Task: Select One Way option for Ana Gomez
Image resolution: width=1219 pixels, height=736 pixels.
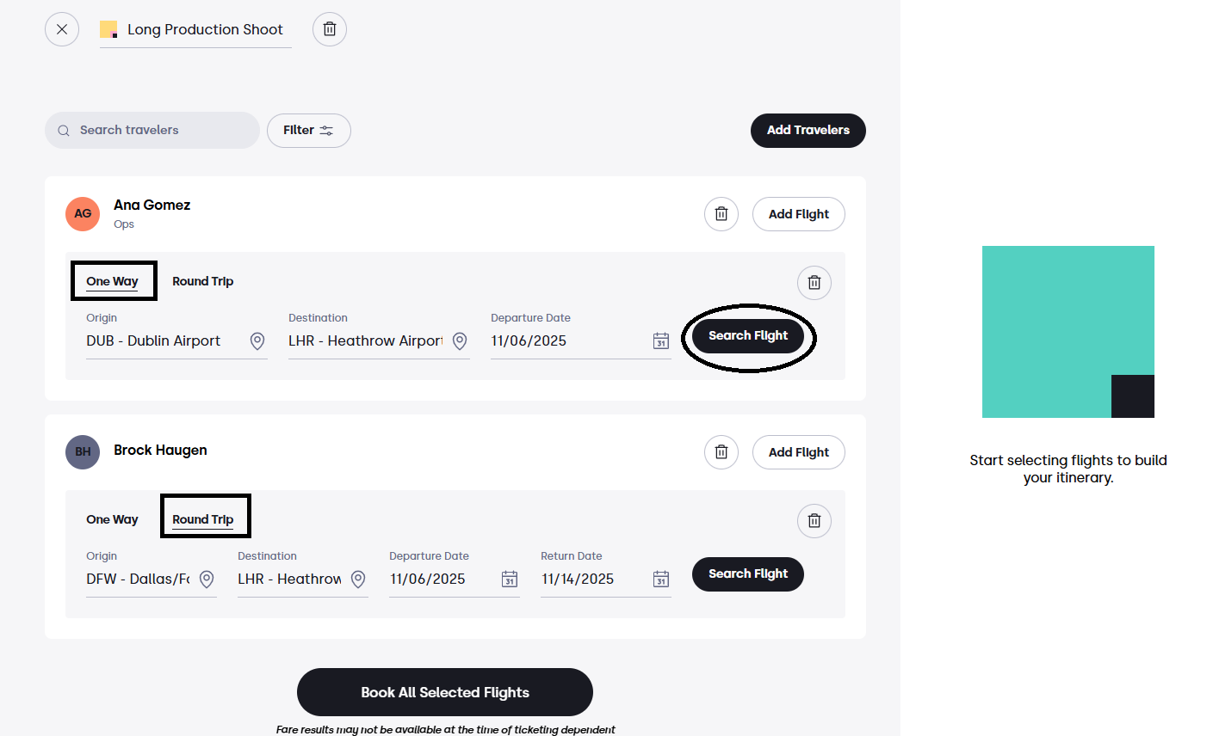Action: click(x=112, y=281)
